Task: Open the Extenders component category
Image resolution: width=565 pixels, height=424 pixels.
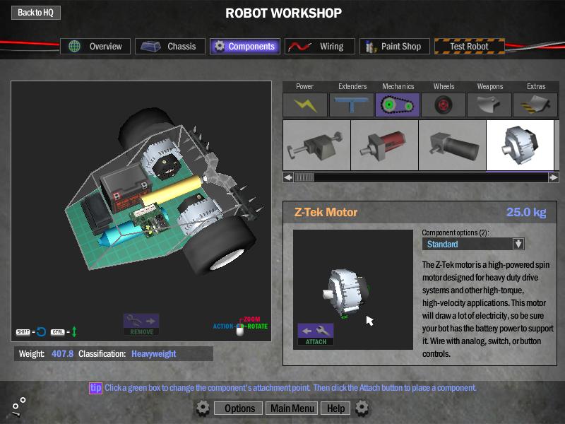Action: click(x=352, y=105)
